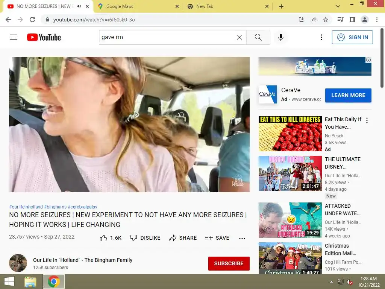Open Christmas Edition Mail Time thumbnail
Image resolution: width=385 pixels, height=289 pixels.
pyautogui.click(x=290, y=258)
